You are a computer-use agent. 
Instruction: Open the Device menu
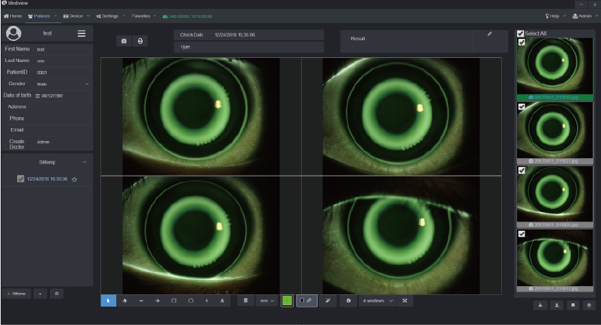click(73, 16)
